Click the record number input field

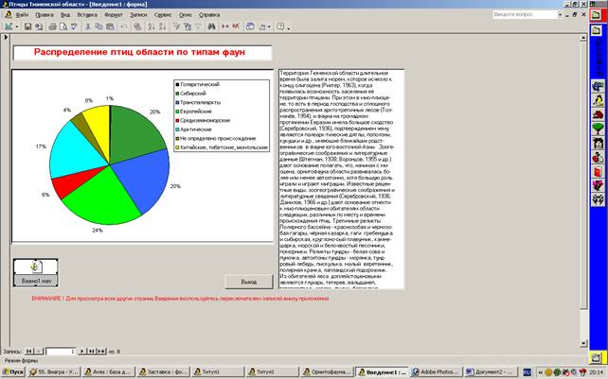(x=61, y=352)
